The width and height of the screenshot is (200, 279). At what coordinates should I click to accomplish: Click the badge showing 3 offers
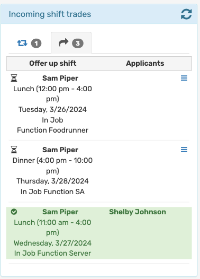tap(78, 43)
